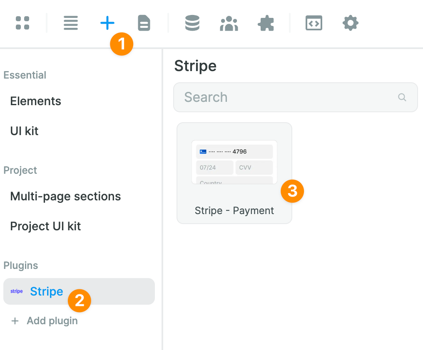Open the layers list icon
Screen dimensions: 423x350
click(x=71, y=23)
